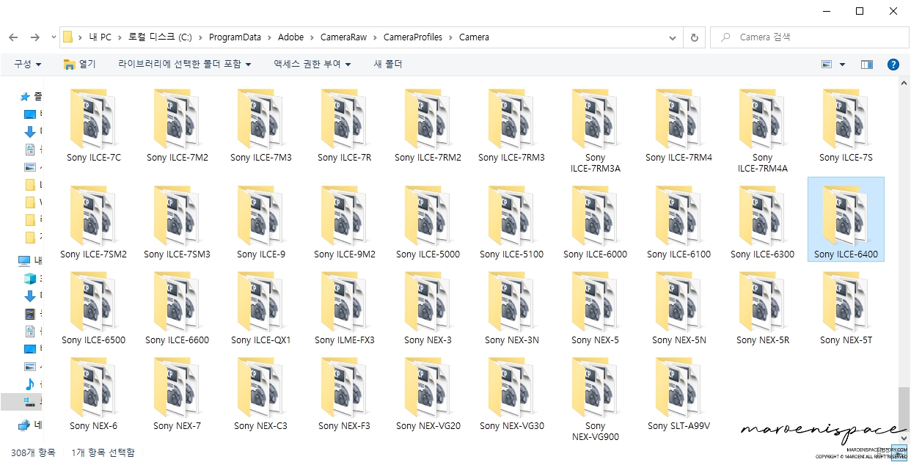Navigate to Adobe in breadcrumb path

click(291, 37)
